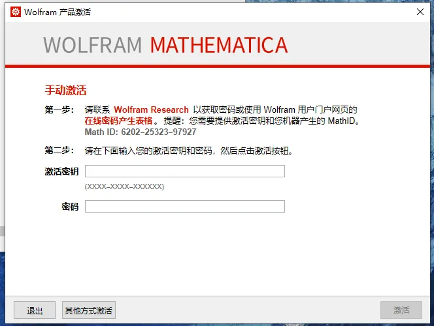Close the Wolfram activation dialog
The height and width of the screenshot is (326, 434).
click(420, 12)
